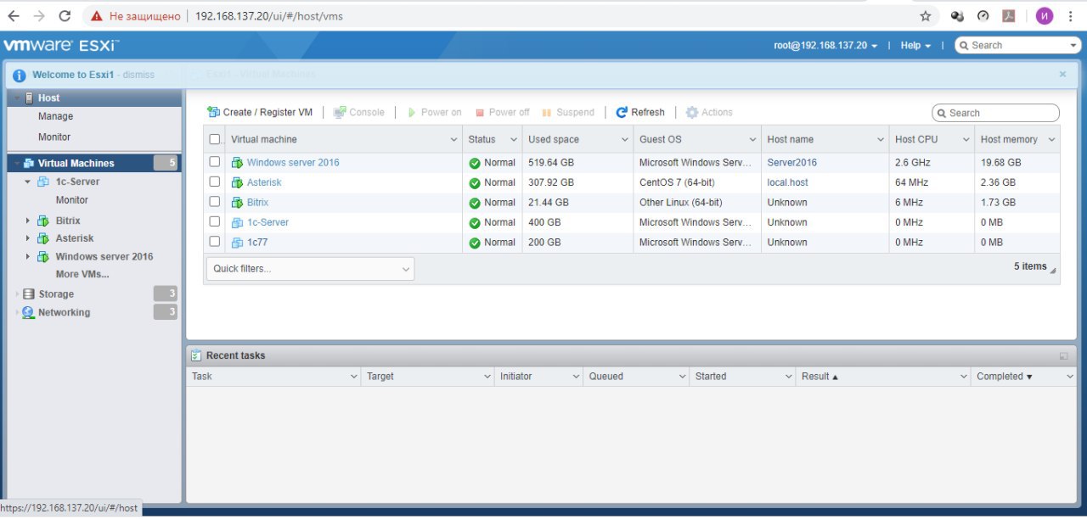Open the Help menu

pyautogui.click(x=915, y=45)
